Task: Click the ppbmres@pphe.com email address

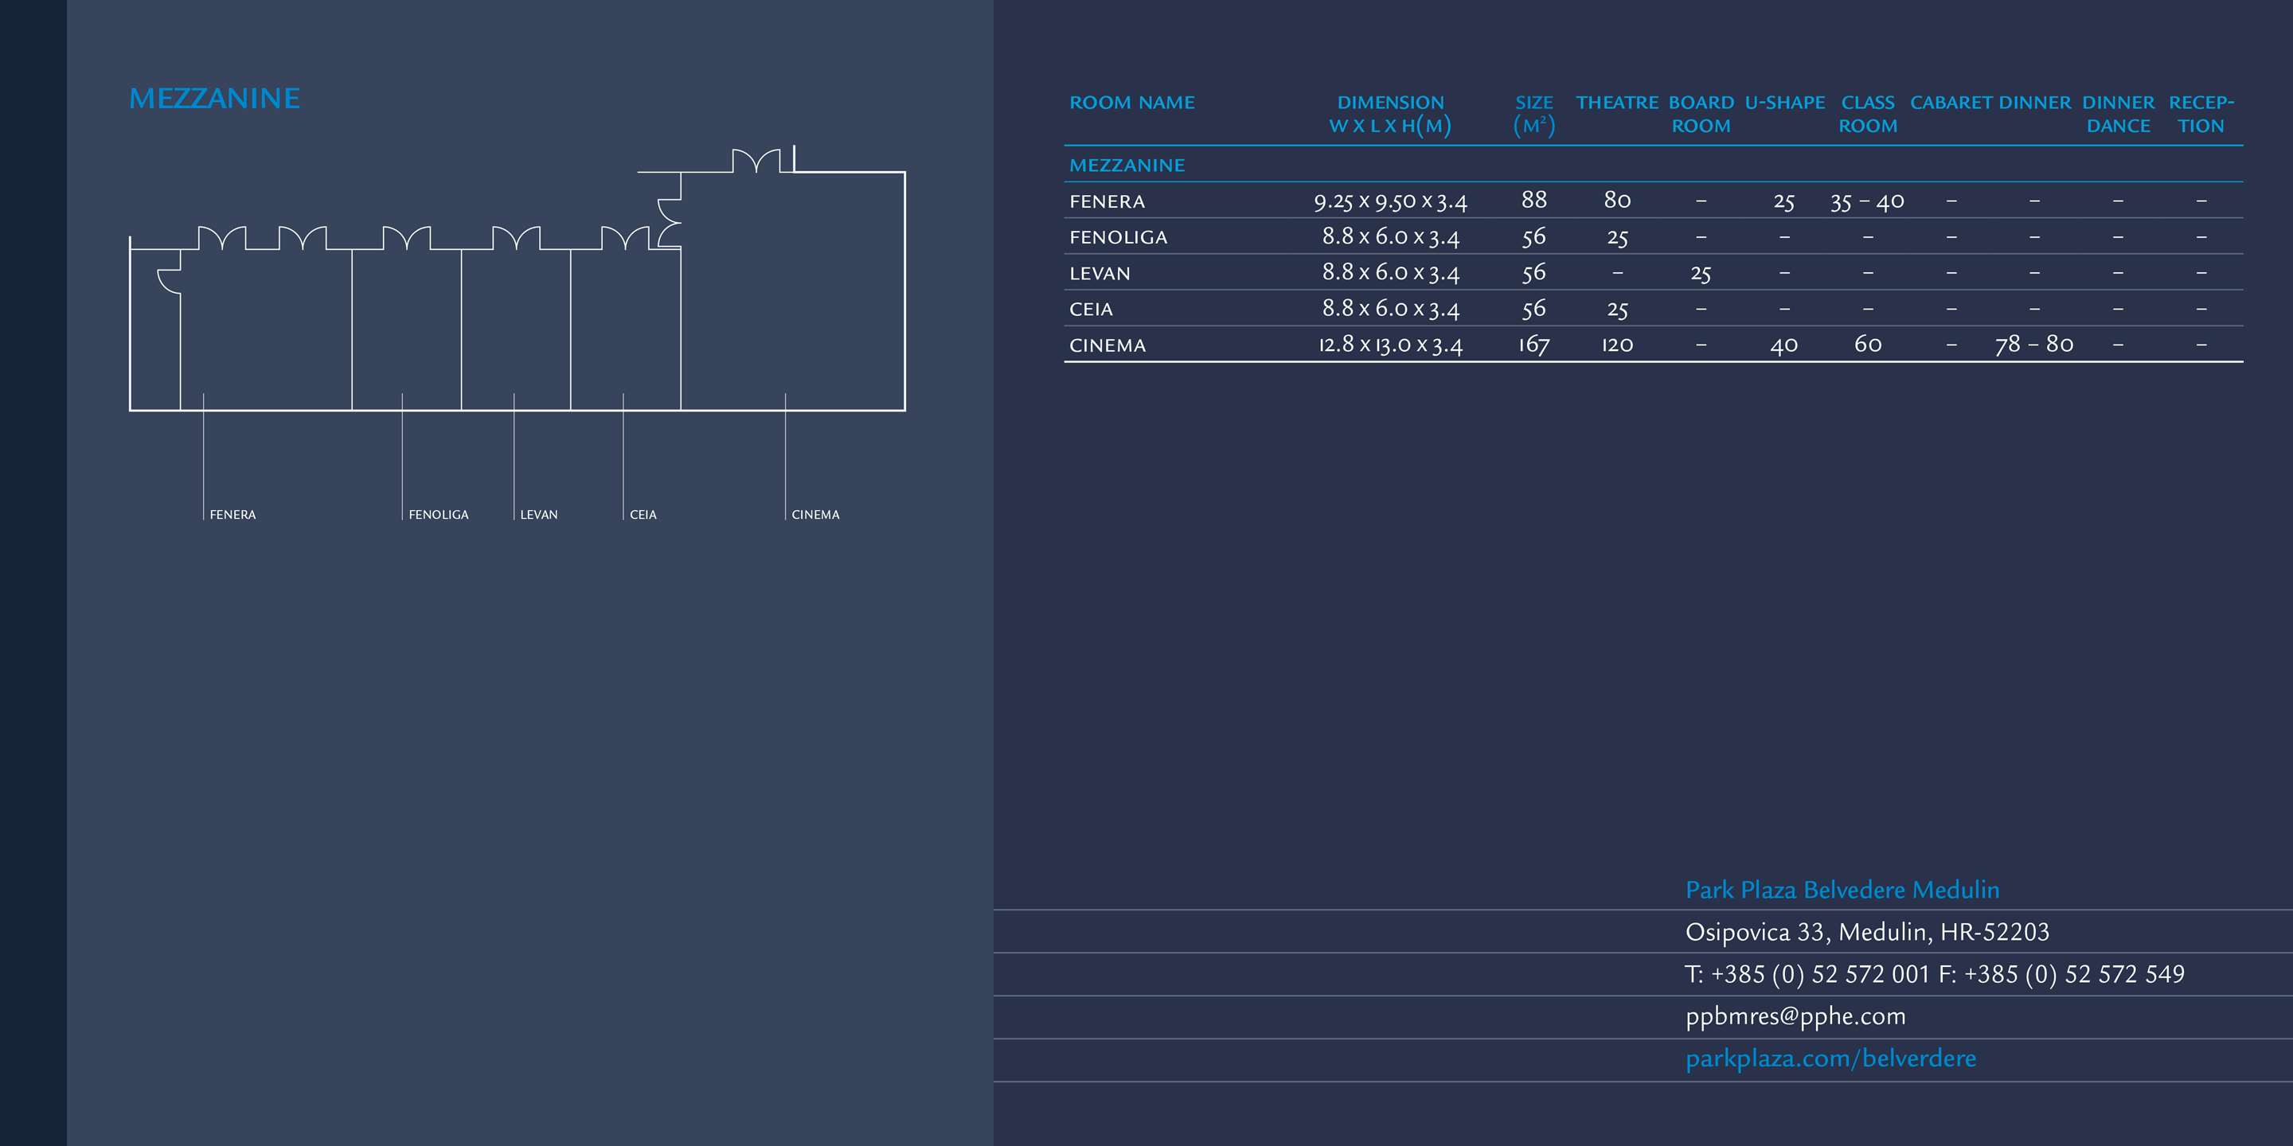Action: (x=1795, y=1016)
